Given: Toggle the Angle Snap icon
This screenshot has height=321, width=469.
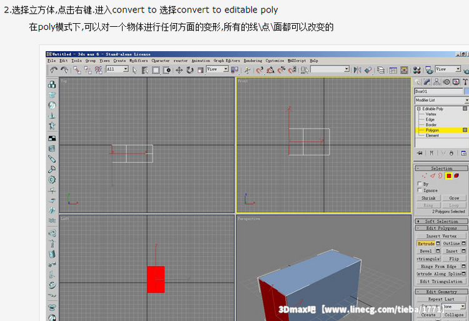Looking at the screenshot, I should coord(270,70).
